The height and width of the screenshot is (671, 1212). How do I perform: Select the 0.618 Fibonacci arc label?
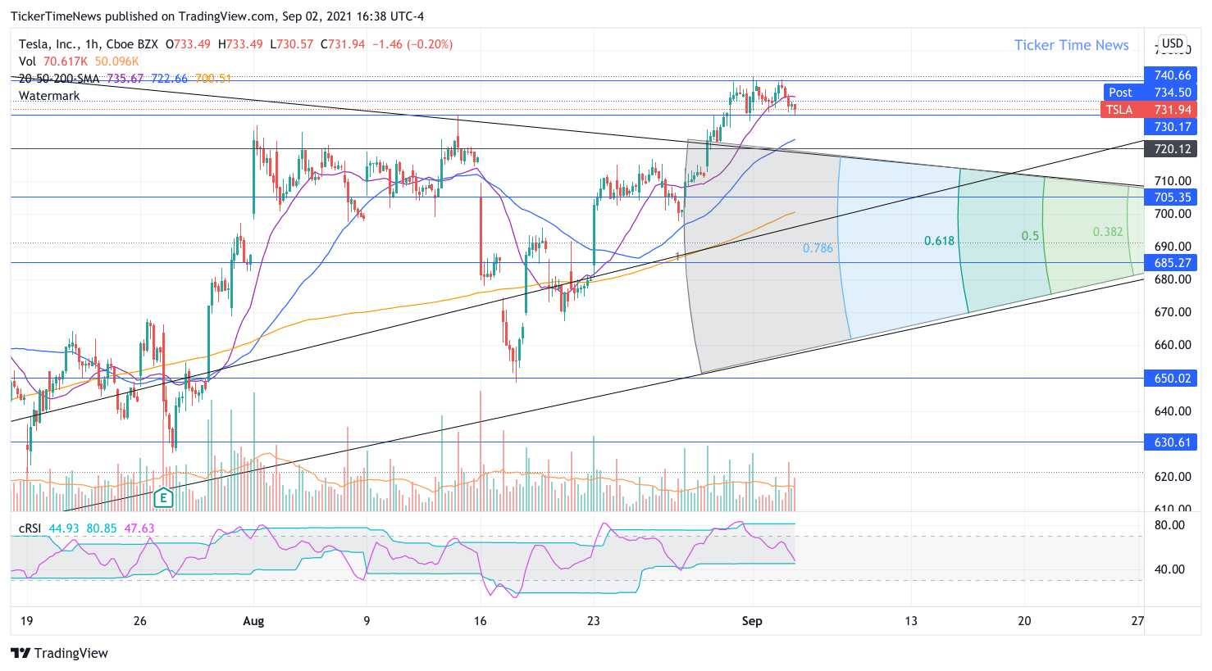tap(939, 241)
